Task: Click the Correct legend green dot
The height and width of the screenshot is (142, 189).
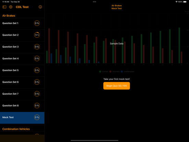Action: click(x=100, y=72)
